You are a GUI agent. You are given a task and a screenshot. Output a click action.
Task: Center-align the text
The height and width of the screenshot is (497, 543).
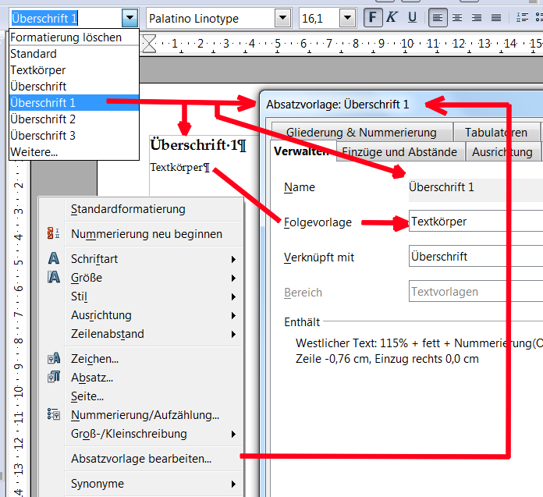click(457, 18)
